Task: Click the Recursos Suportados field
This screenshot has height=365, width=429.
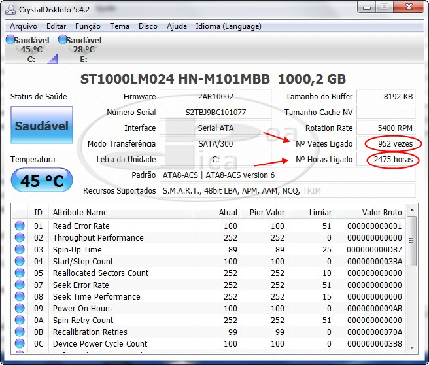Action: (288, 191)
